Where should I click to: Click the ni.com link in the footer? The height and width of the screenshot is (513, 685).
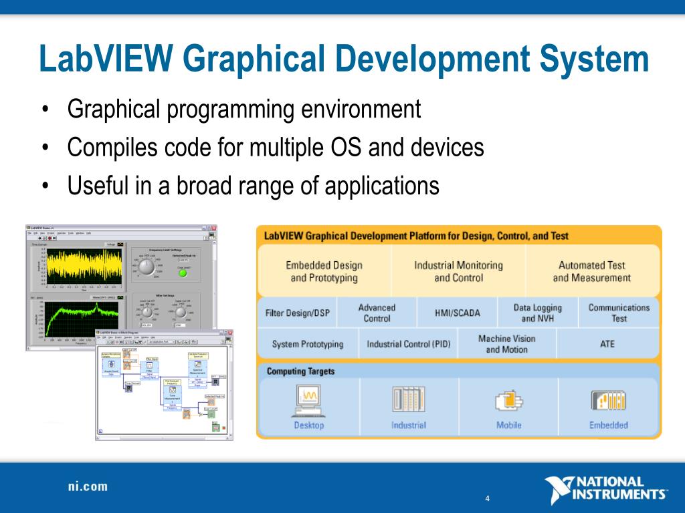click(x=88, y=486)
